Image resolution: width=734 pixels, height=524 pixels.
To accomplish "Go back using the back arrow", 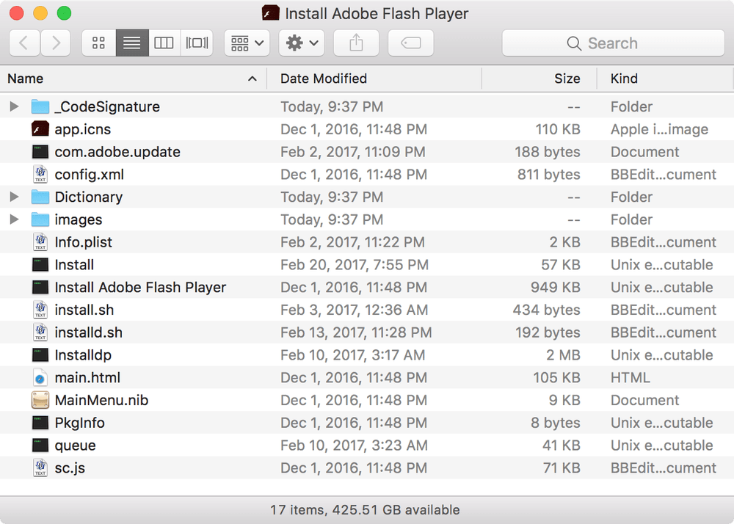I will [x=24, y=43].
